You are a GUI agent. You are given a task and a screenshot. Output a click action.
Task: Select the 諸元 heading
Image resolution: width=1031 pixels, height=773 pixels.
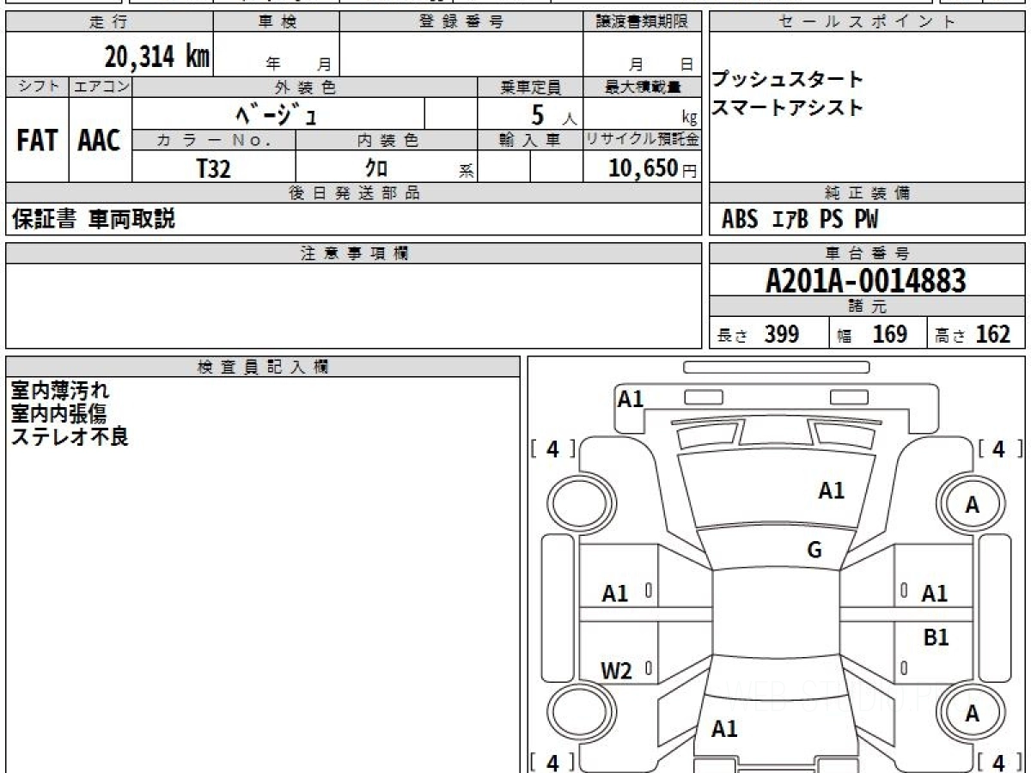coord(868,307)
